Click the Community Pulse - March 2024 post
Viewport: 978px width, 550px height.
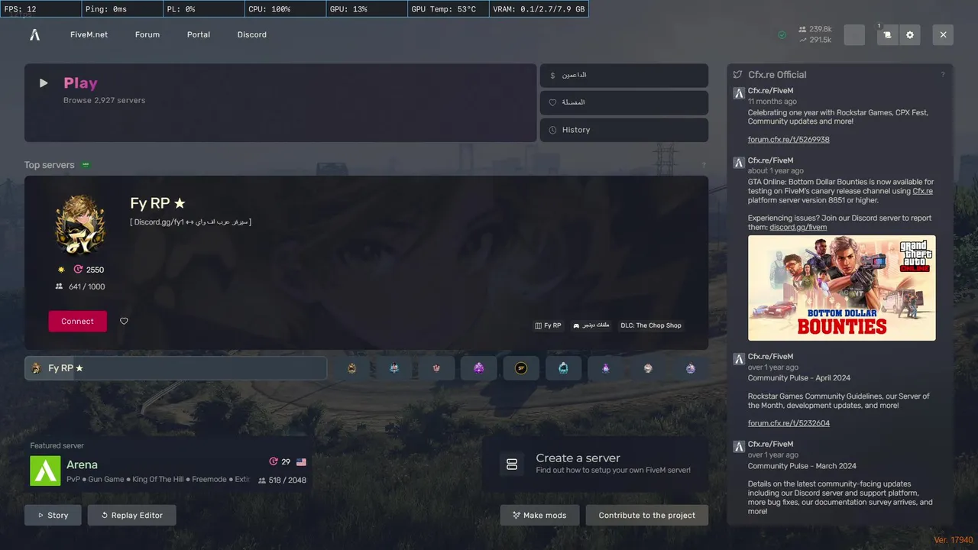click(x=802, y=466)
